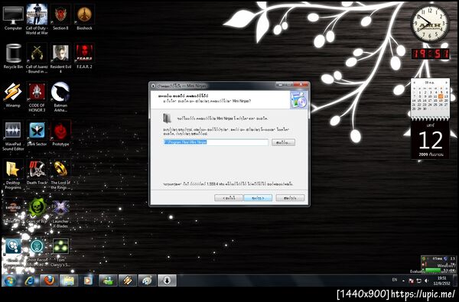Select highlighted day 12 in calendar gadget
This screenshot has width=459, height=302.
pos(441,96)
